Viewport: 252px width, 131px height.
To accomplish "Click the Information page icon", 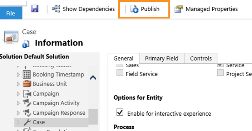I will coord(26,44).
